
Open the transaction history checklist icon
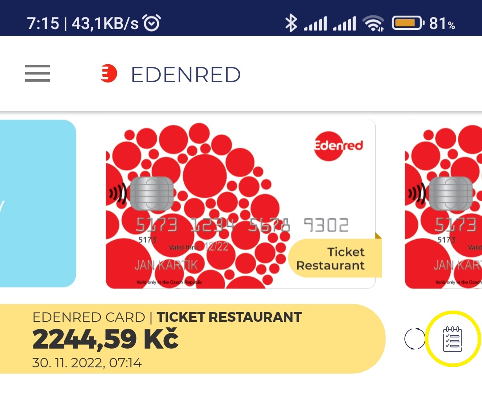tap(453, 339)
